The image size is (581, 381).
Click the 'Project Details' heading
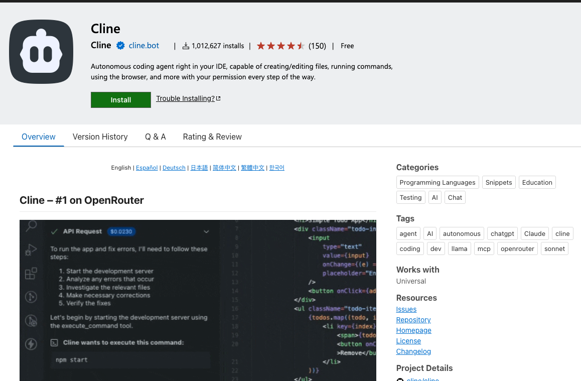(424, 368)
